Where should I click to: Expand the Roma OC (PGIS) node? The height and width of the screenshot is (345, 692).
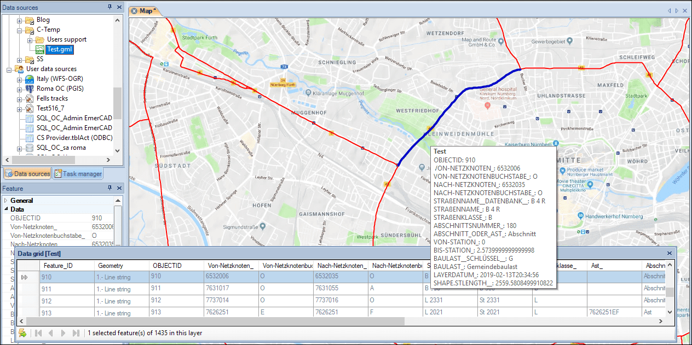pos(19,89)
